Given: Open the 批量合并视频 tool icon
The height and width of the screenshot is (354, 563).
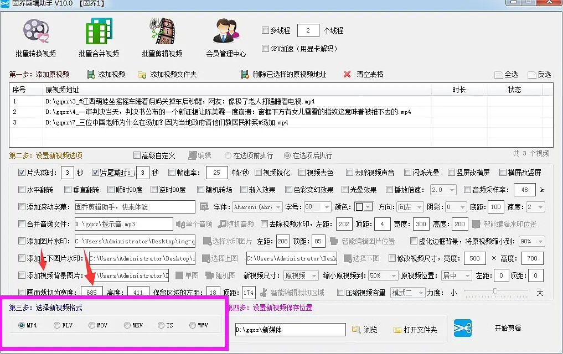Looking at the screenshot, I should coord(99,32).
